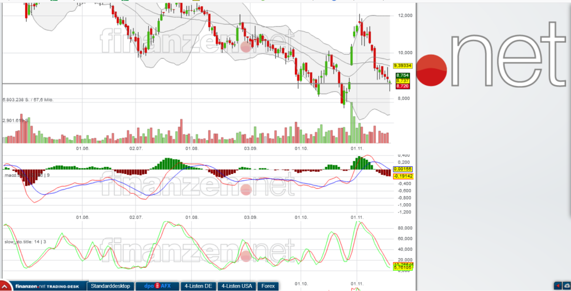This screenshot has height=291, width=571.
Task: Click the stochastic value label 5,76105
Action: [x=403, y=268]
